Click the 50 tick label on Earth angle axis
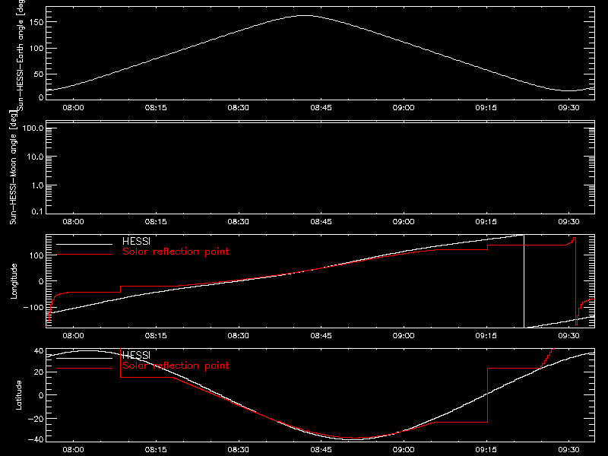This screenshot has width=608, height=456. [x=39, y=74]
